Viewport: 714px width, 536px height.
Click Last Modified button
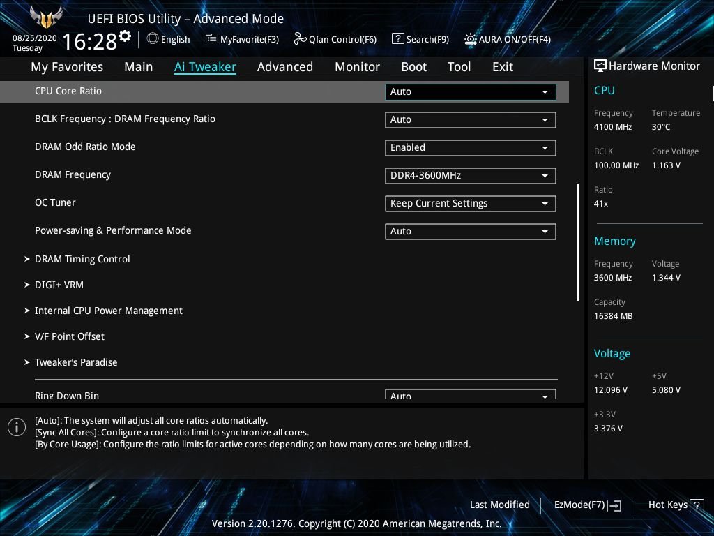point(499,505)
